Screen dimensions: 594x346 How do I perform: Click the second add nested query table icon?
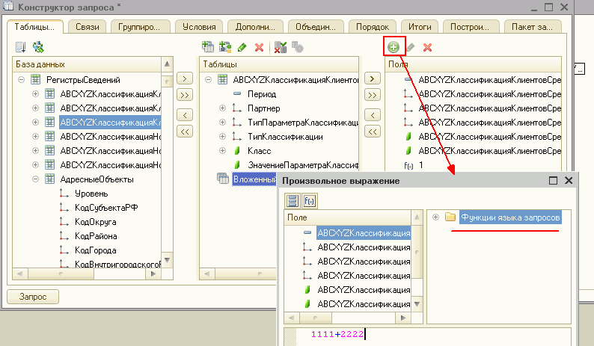pos(225,47)
